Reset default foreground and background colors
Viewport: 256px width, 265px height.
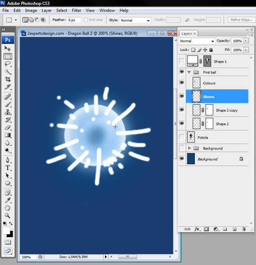tap(5, 224)
